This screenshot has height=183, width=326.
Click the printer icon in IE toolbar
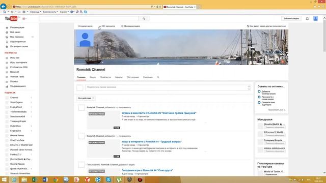pyautogui.click(x=24, y=12)
